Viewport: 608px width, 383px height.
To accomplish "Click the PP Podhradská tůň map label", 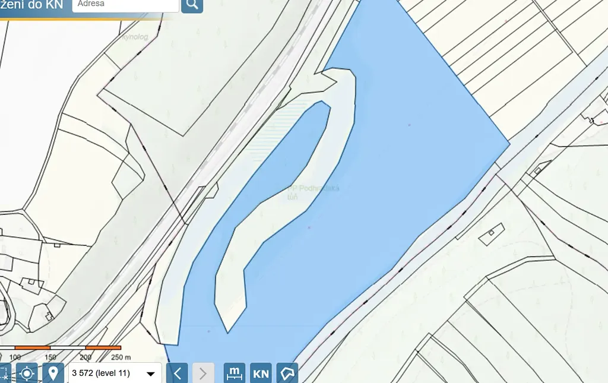I will click(313, 192).
